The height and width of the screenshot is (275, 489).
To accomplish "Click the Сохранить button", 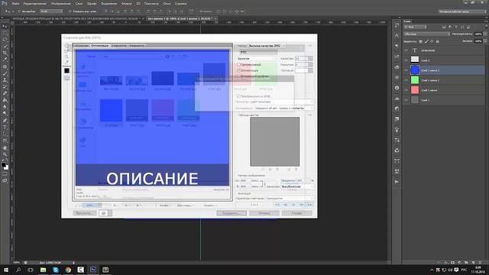I will tap(232, 213).
